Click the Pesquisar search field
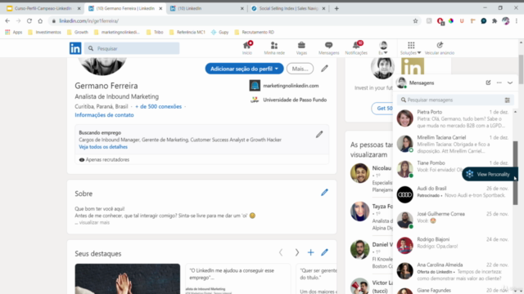Screen dimensions: 524x294 click(x=132, y=48)
